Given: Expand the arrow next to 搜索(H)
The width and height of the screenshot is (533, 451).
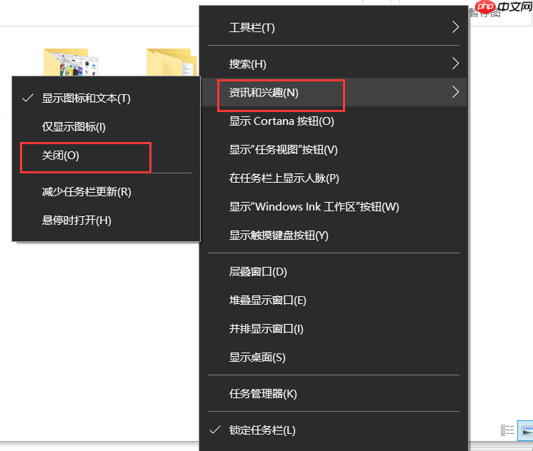Looking at the screenshot, I should pos(456,64).
